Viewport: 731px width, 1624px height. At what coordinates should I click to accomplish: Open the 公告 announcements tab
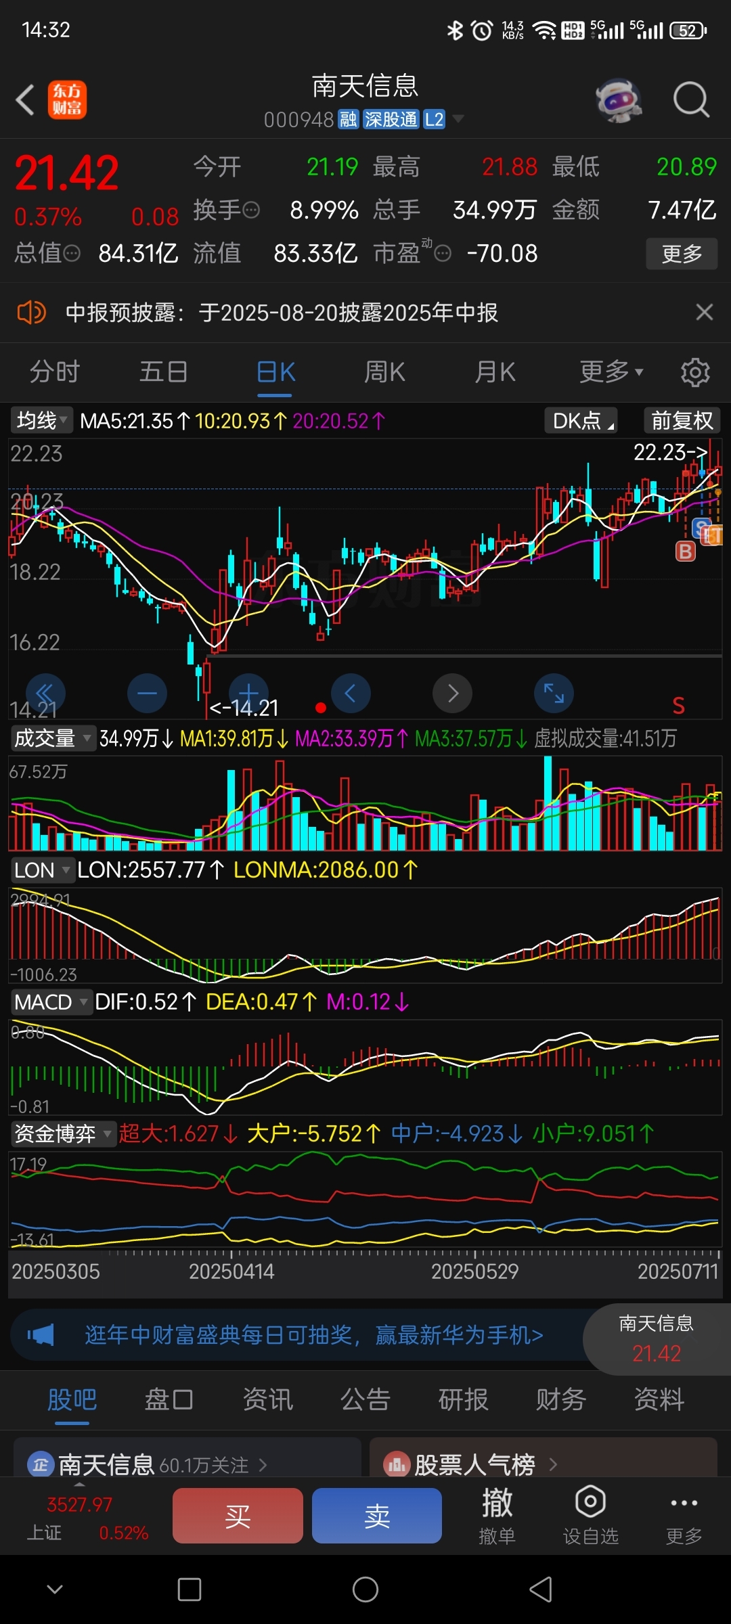(365, 1399)
